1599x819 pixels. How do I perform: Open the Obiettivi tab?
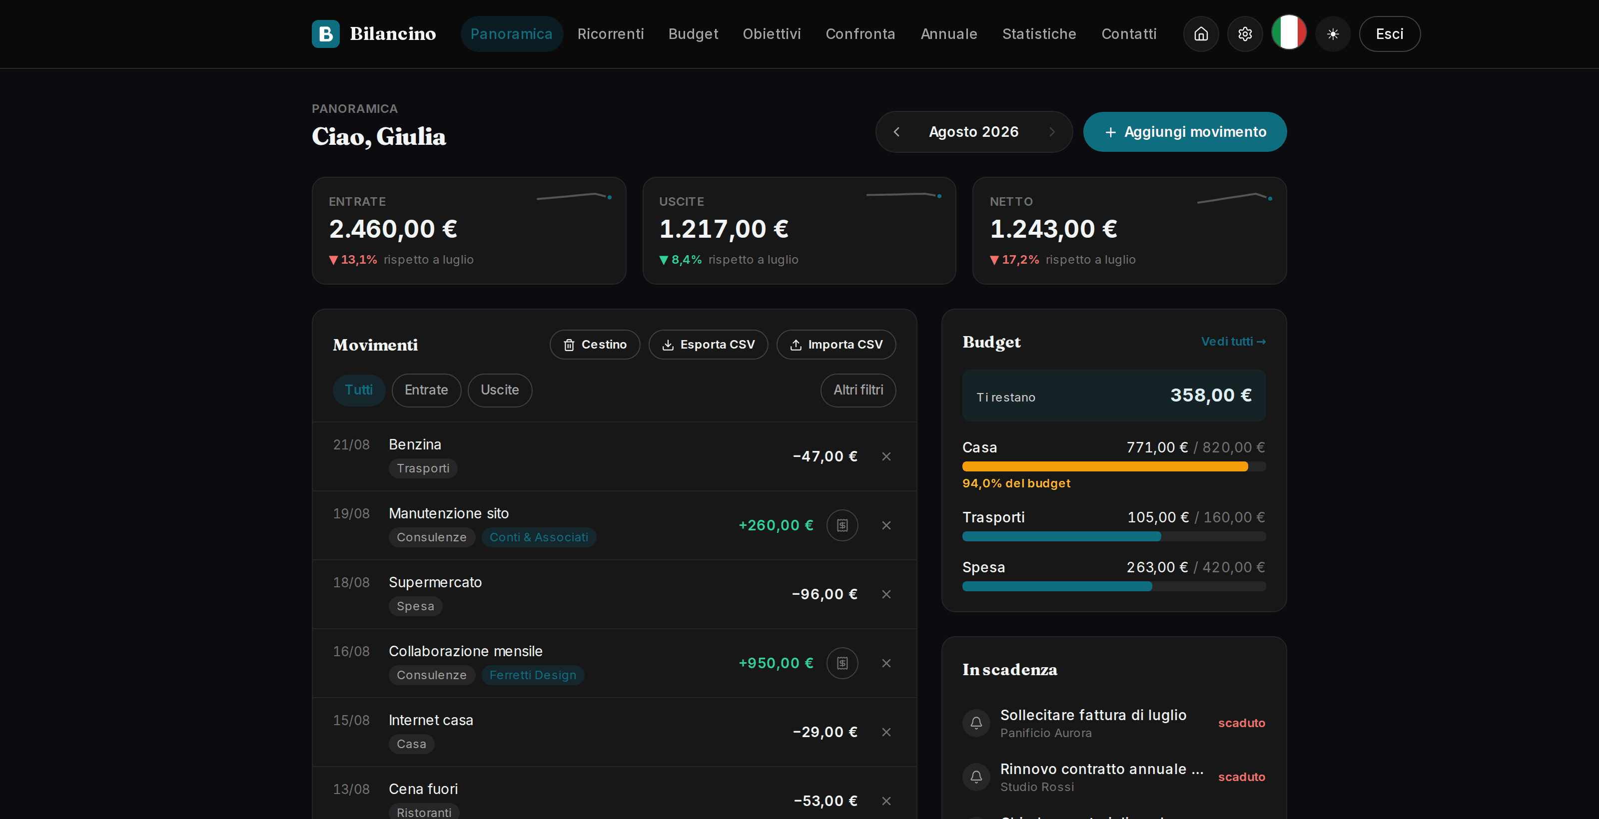pyautogui.click(x=772, y=33)
